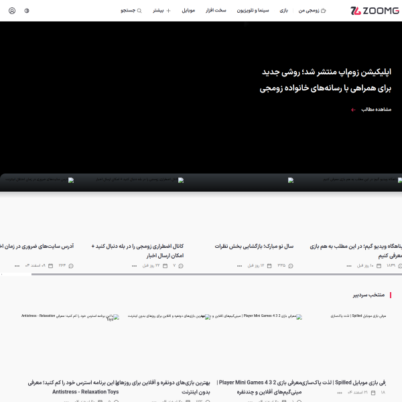Image resolution: width=402 pixels, height=402 pixels.
Task: Open the بازی menu item
Action: pos(284,11)
